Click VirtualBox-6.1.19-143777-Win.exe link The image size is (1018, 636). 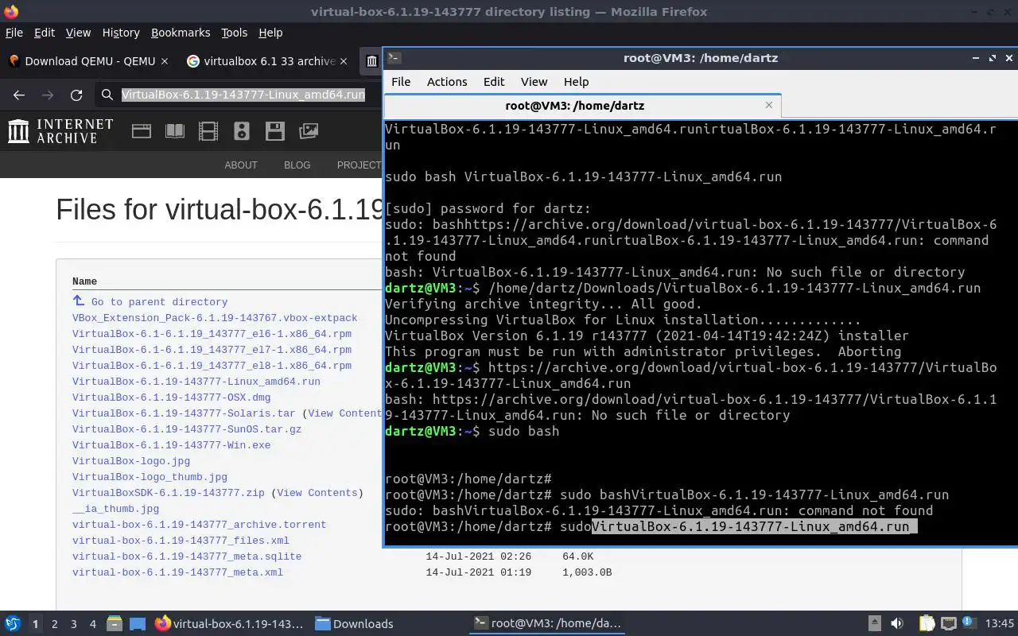(171, 445)
